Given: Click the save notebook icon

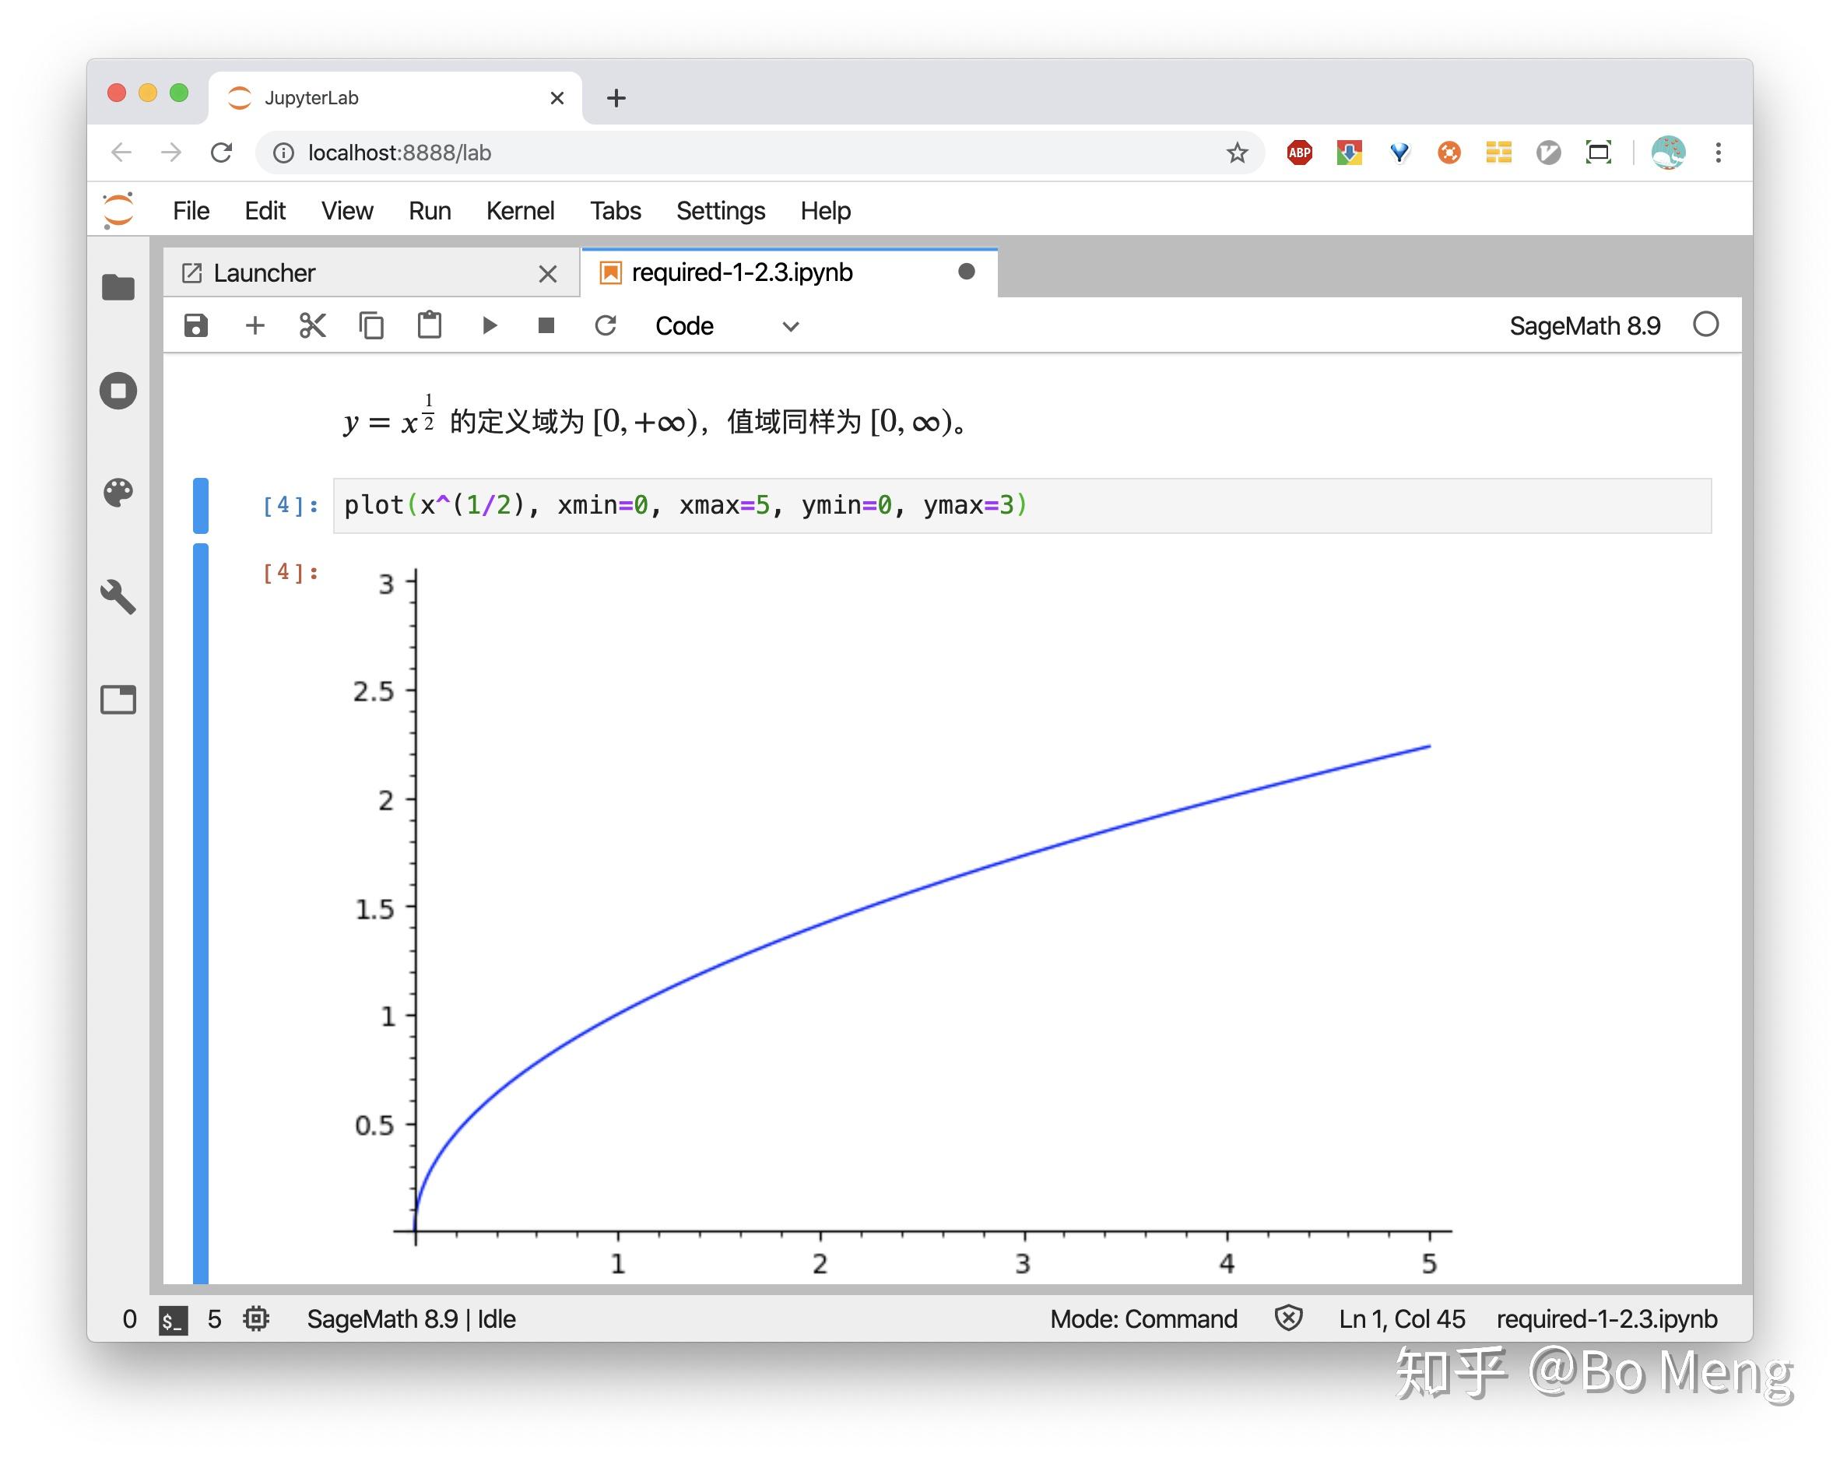Looking at the screenshot, I should [x=195, y=325].
